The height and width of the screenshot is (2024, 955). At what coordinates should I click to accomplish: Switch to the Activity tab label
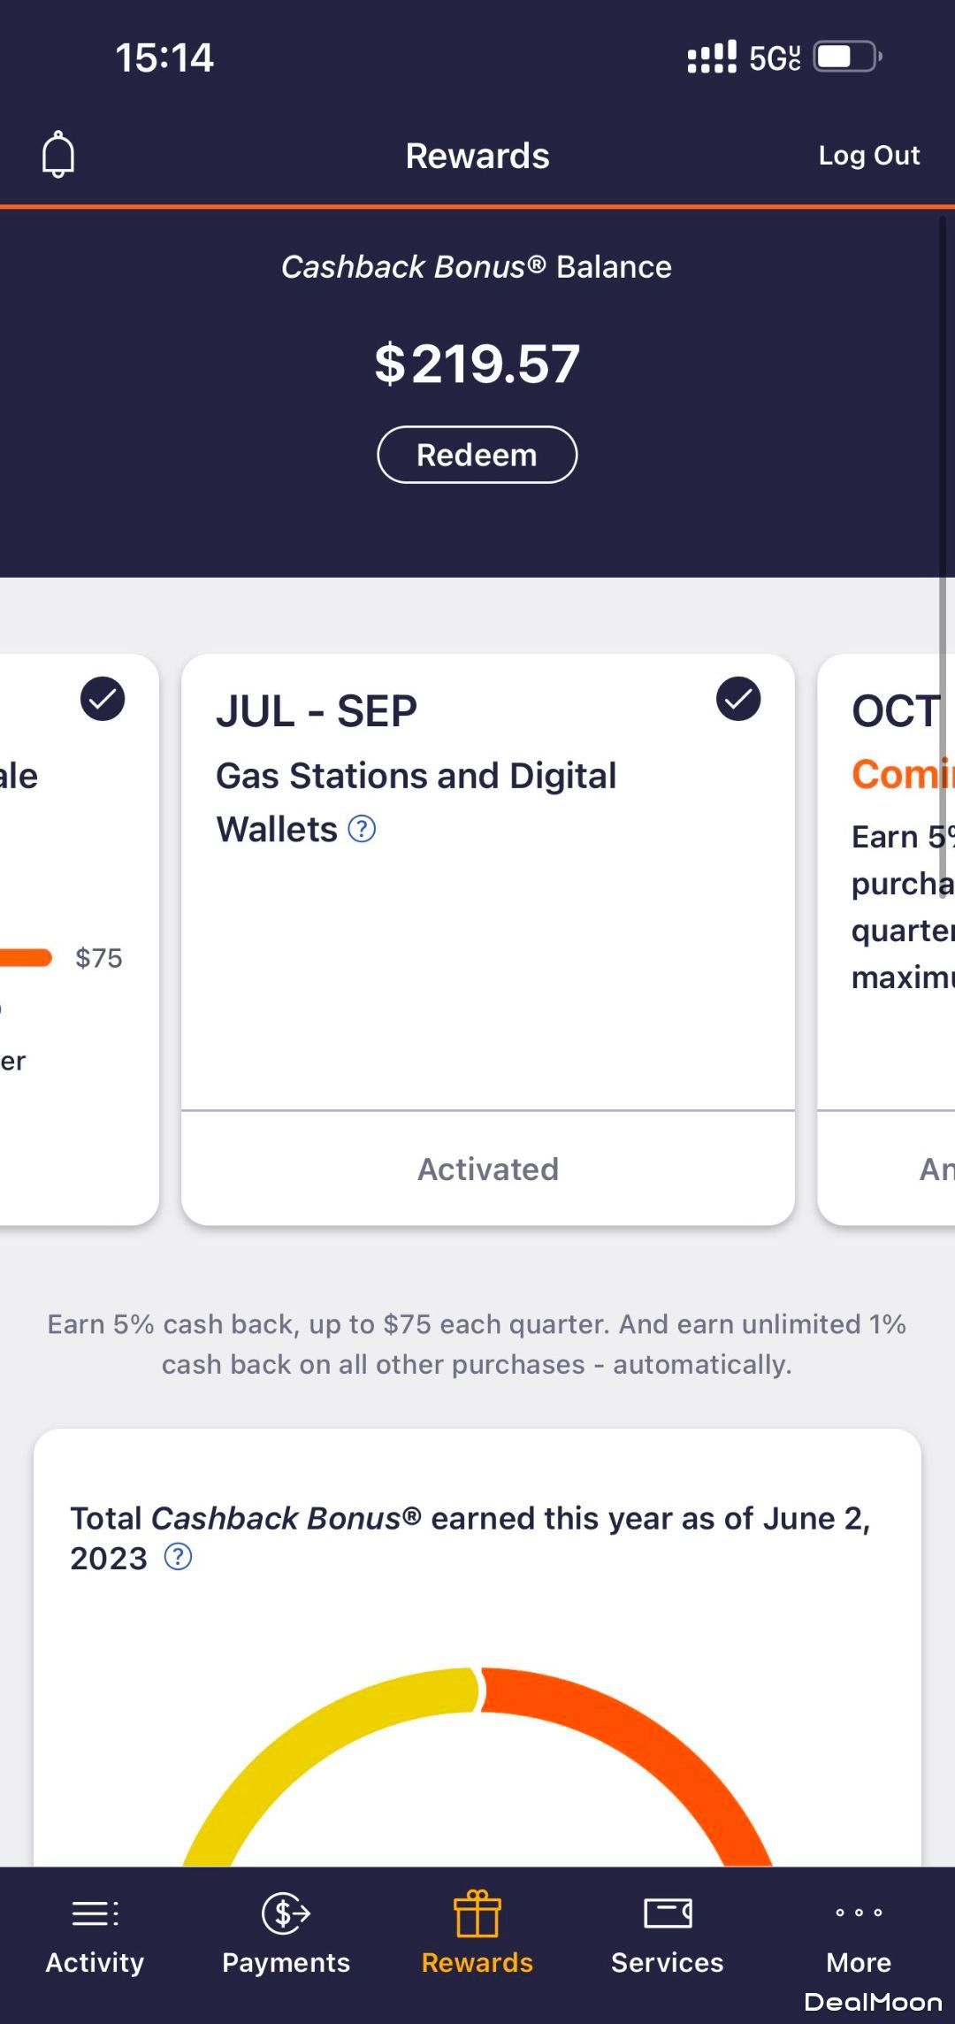point(95,1962)
